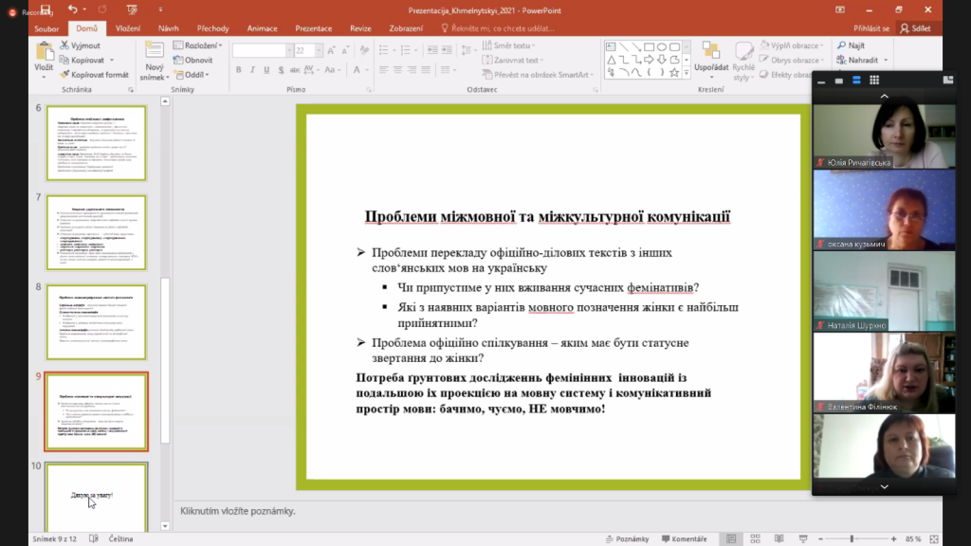Switch to the Zobrazení ribbon tab
The image size is (971, 546).
click(x=406, y=28)
